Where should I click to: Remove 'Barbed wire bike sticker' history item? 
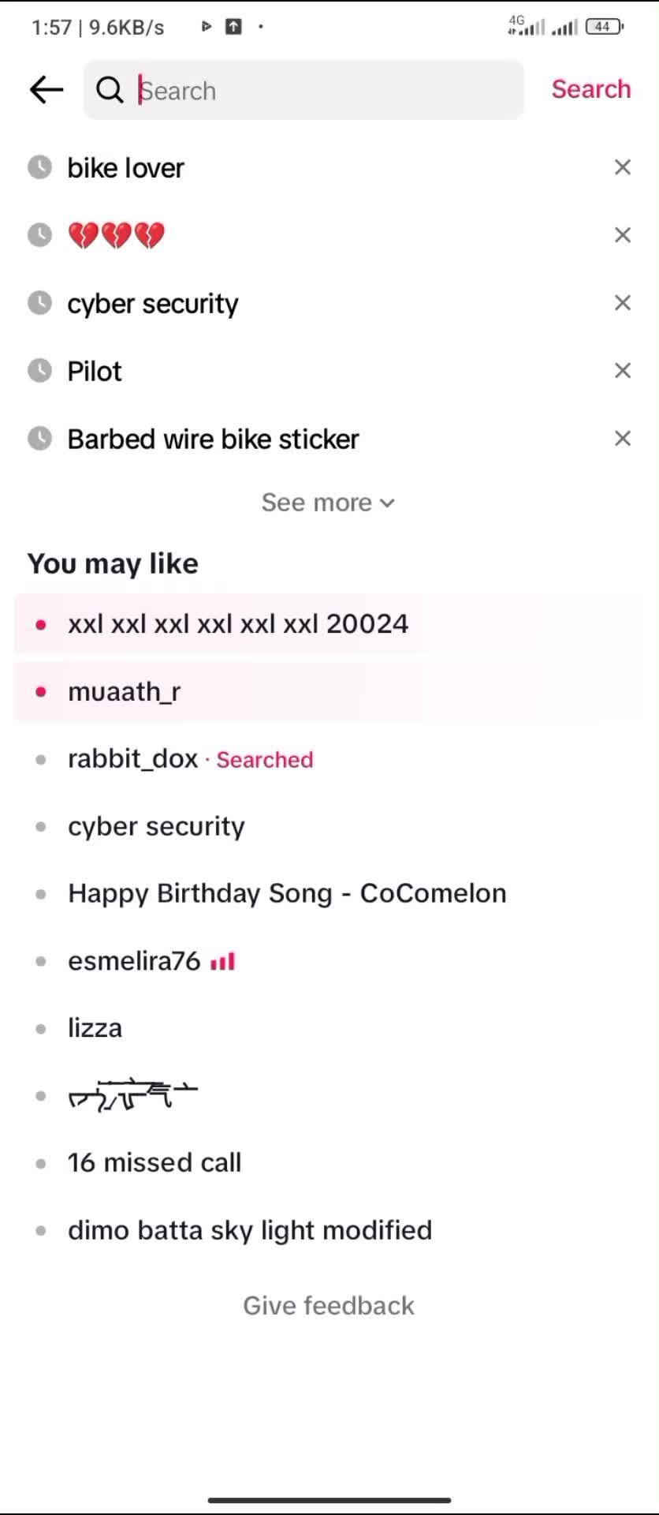(x=622, y=439)
